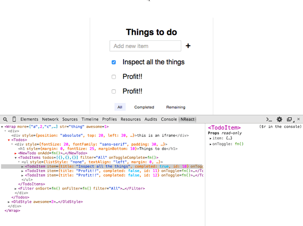Open the console drawer icon
Viewport: 303px width, 226px height.
point(269,119)
